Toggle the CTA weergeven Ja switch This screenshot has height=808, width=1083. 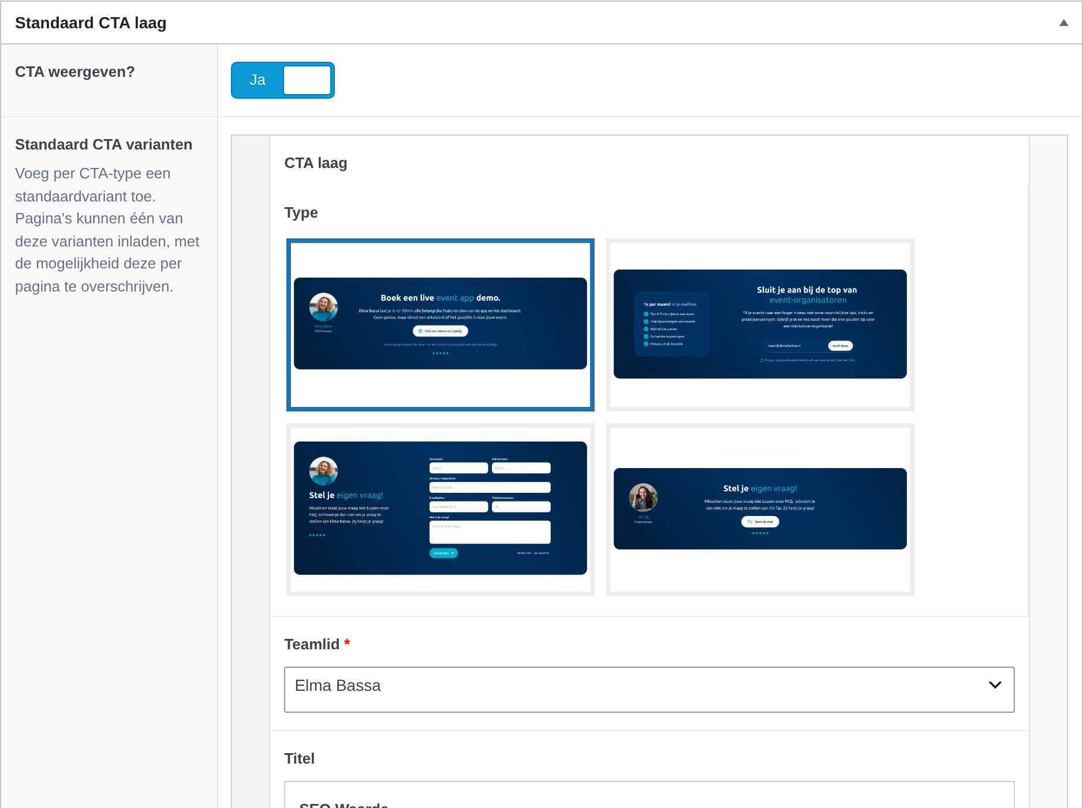(283, 80)
